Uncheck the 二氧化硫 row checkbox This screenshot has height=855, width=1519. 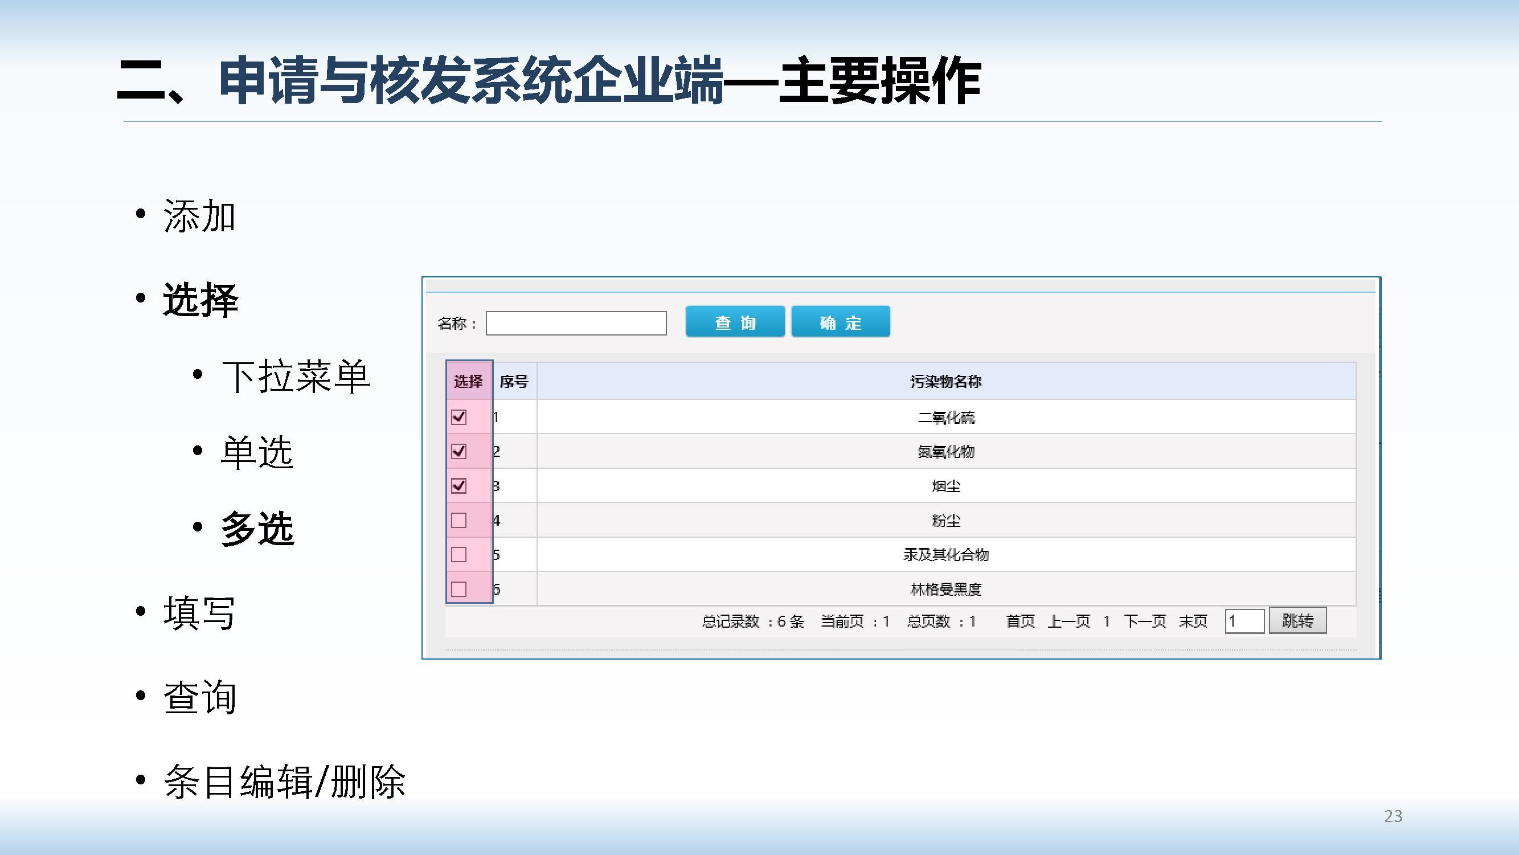[458, 417]
